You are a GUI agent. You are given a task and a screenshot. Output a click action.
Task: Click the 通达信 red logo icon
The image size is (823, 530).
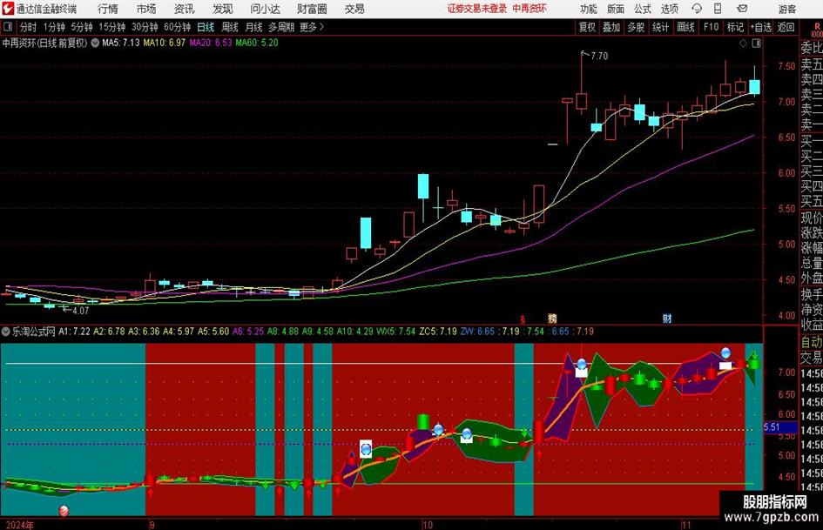tap(7, 9)
